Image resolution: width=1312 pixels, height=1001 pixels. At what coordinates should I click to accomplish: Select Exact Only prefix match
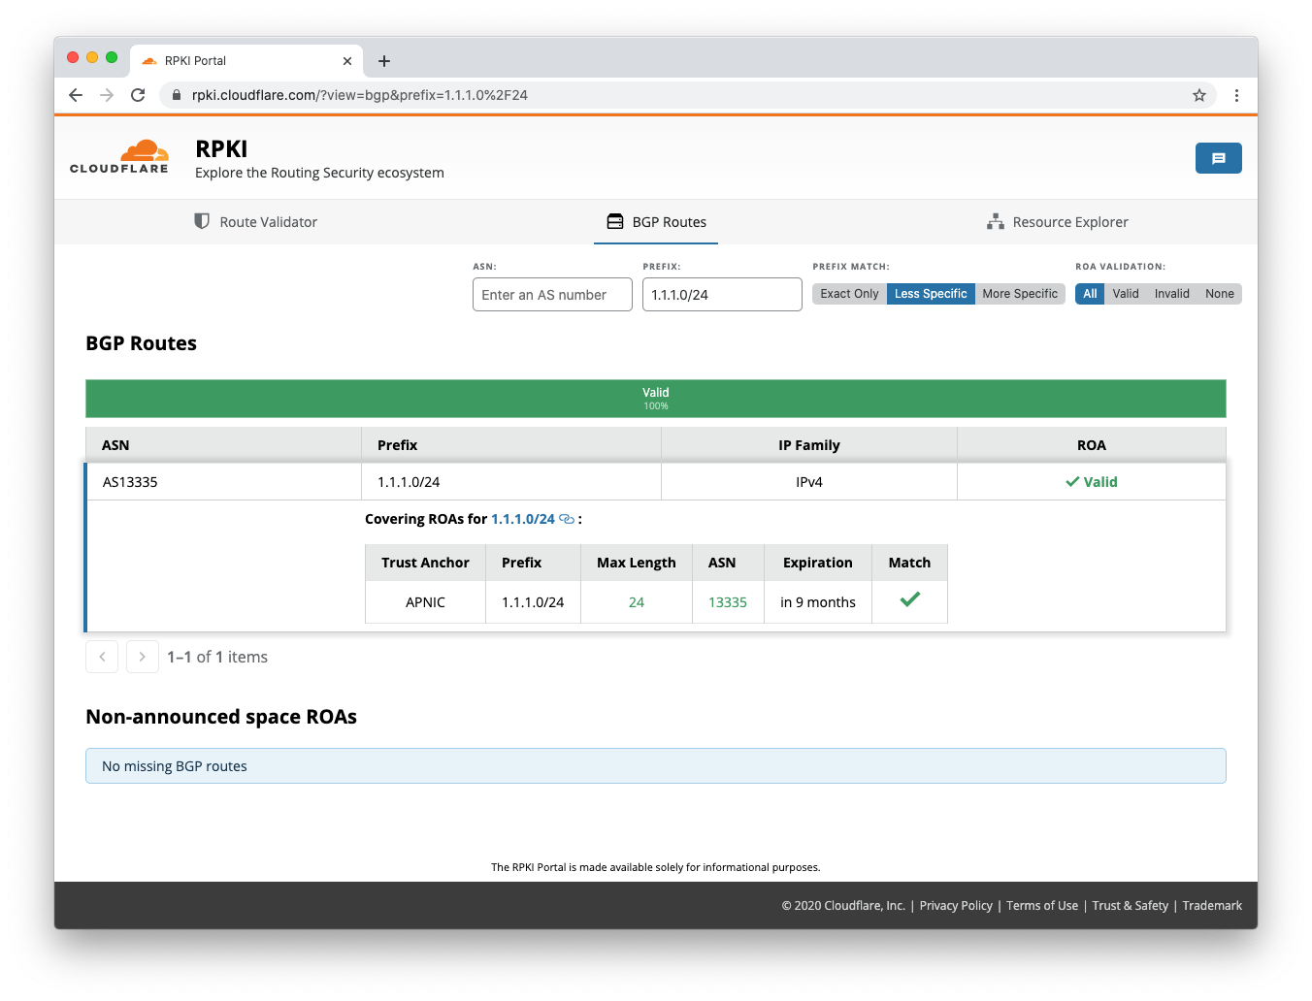(849, 294)
